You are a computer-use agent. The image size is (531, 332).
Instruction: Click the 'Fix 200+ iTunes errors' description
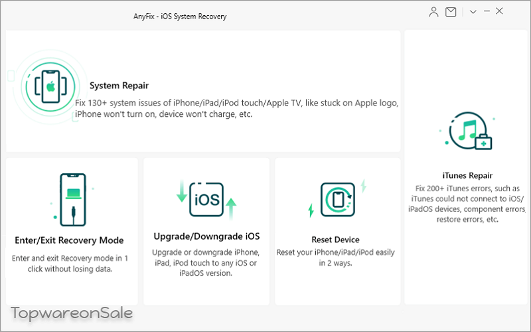tap(467, 204)
